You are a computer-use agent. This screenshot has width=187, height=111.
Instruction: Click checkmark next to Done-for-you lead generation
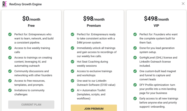135,48
